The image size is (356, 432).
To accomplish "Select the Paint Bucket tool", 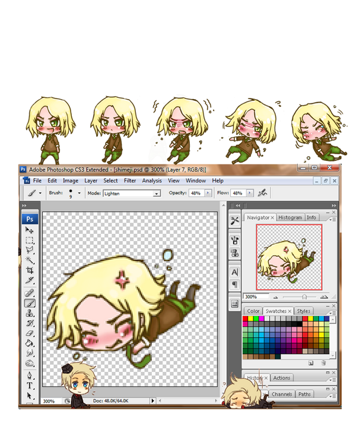I will (30, 343).
